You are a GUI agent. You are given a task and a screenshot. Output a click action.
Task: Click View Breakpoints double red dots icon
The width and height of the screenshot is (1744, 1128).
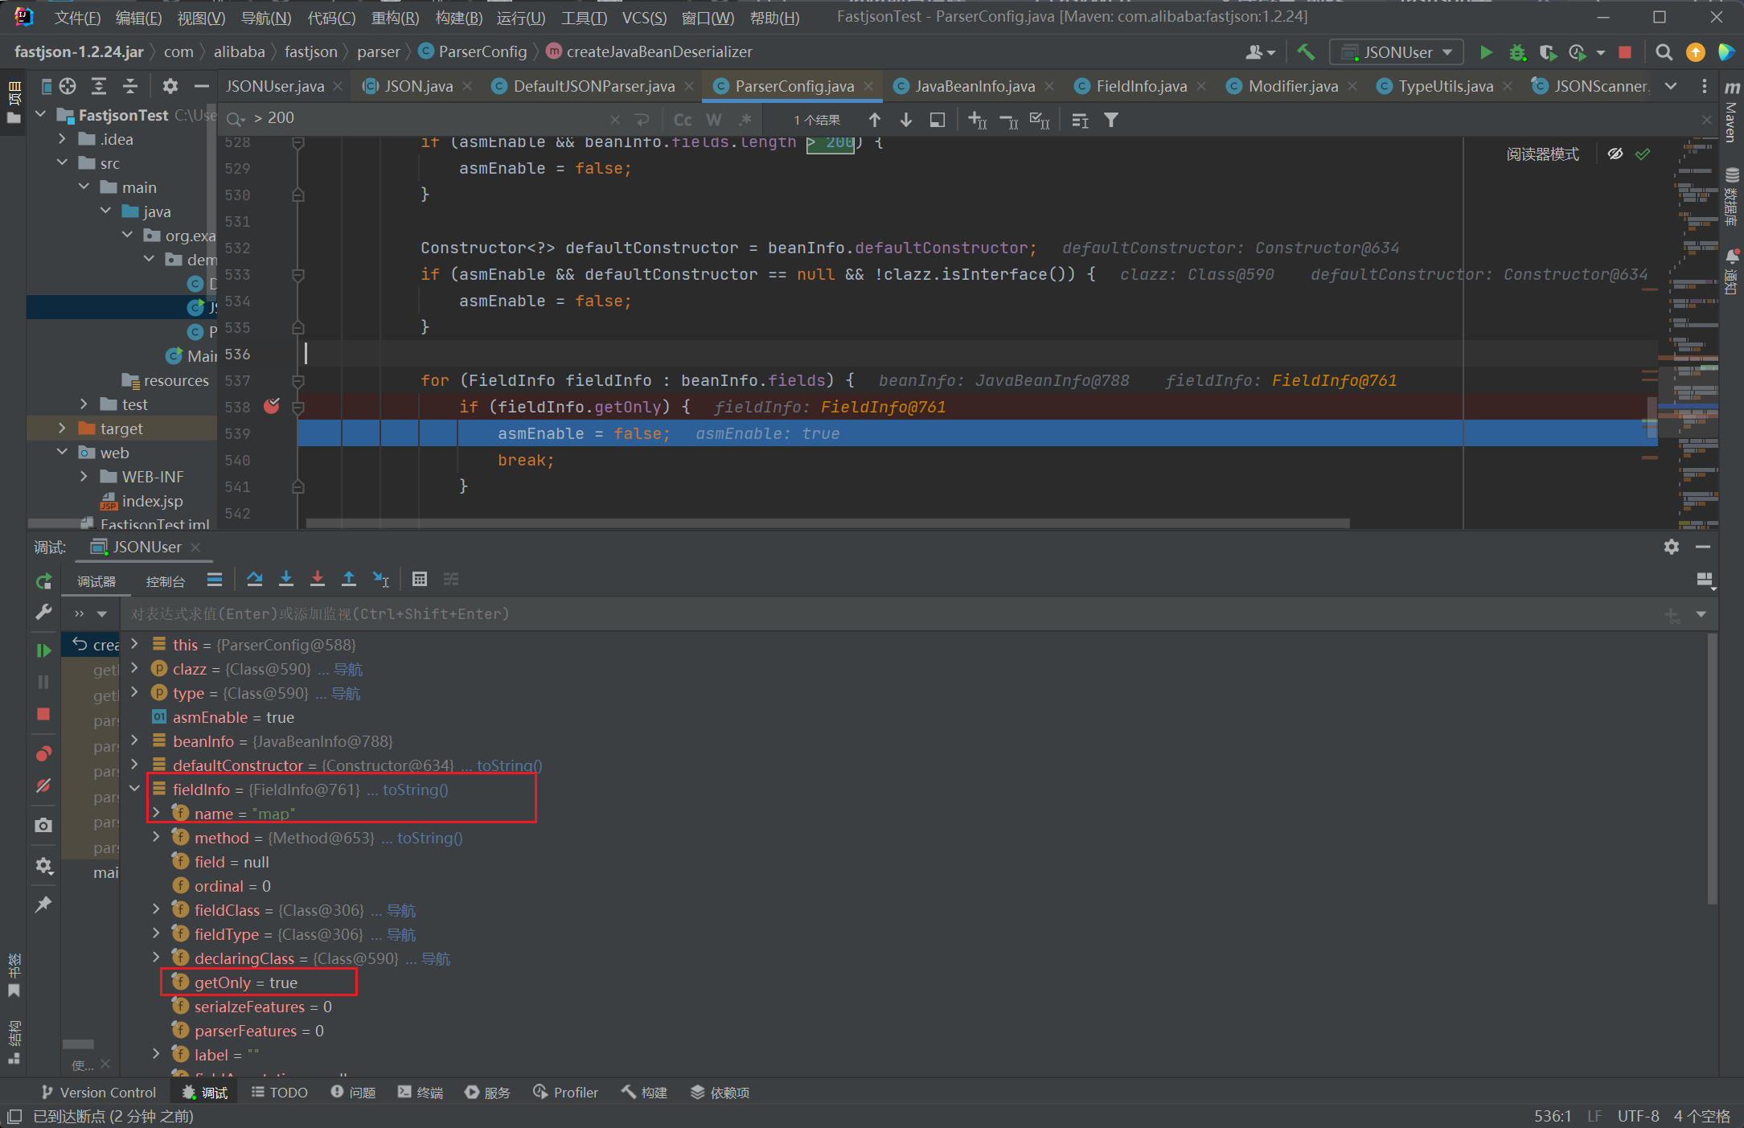click(x=43, y=753)
